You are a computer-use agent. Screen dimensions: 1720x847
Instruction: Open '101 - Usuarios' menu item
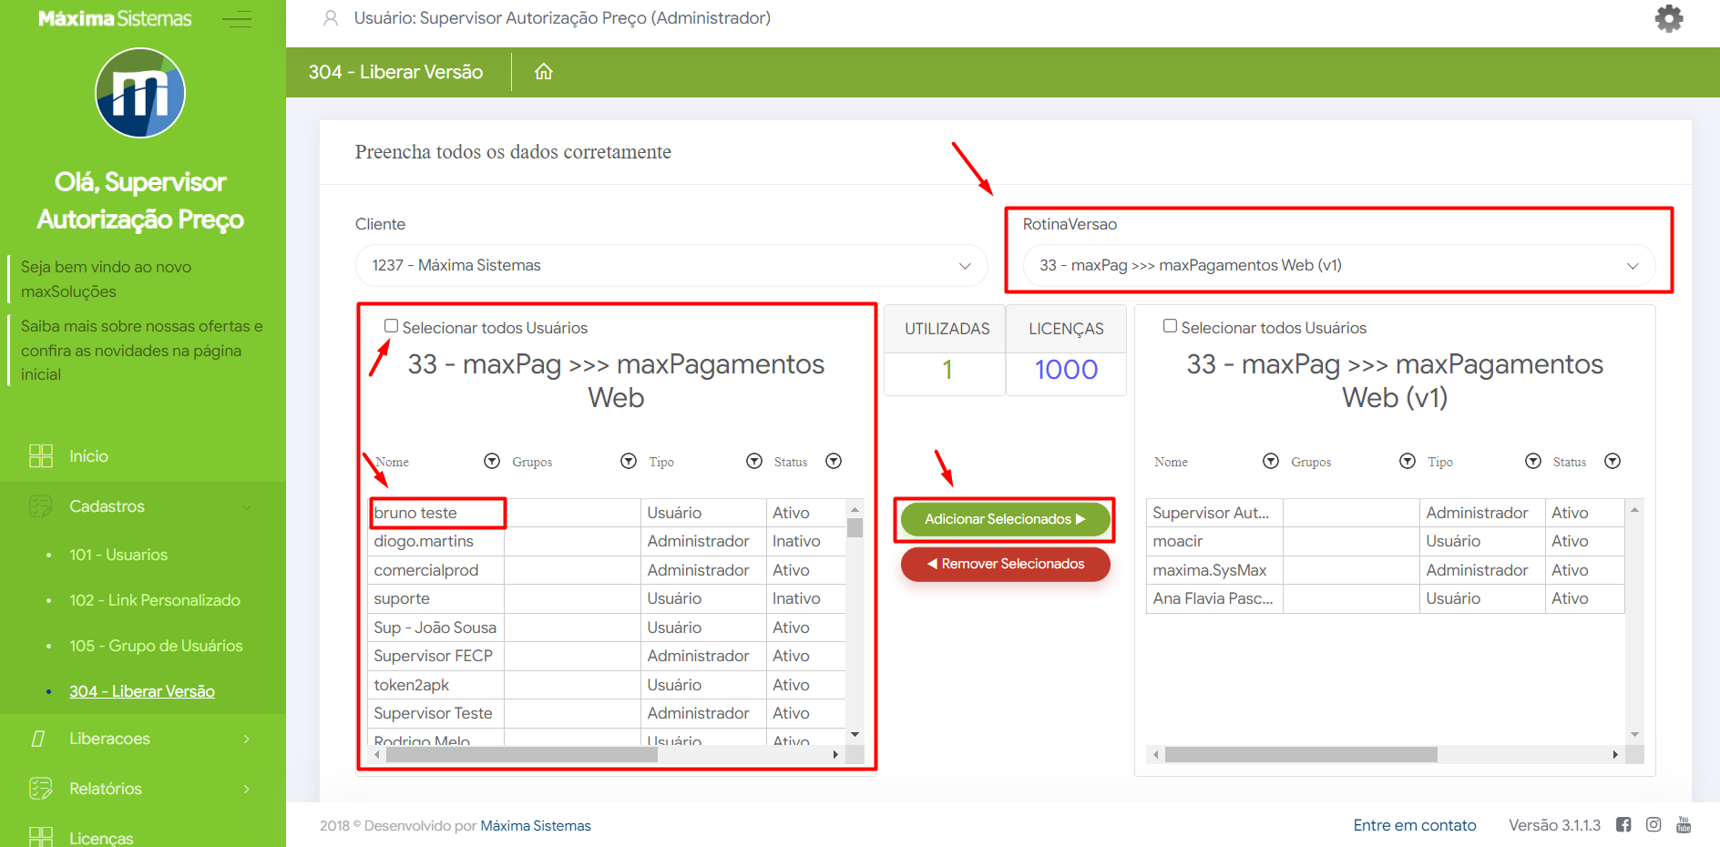[118, 555]
